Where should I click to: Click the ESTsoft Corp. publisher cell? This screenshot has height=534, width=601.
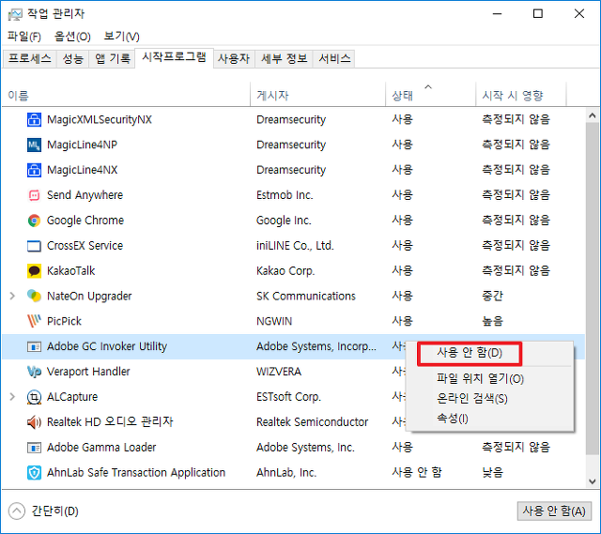coord(288,397)
